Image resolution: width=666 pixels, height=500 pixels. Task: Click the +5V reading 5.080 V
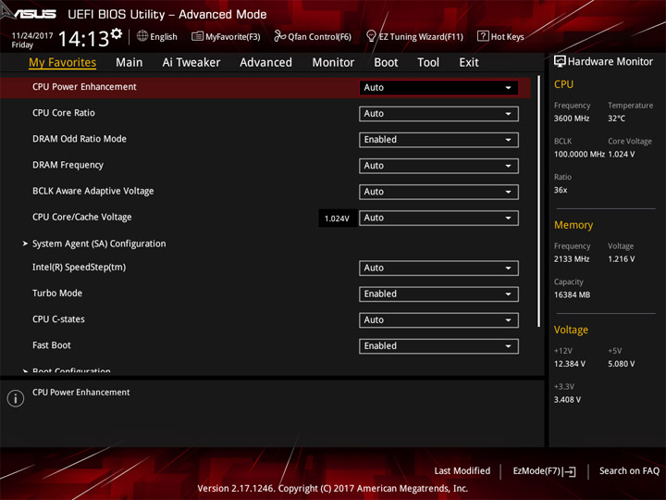[621, 364]
